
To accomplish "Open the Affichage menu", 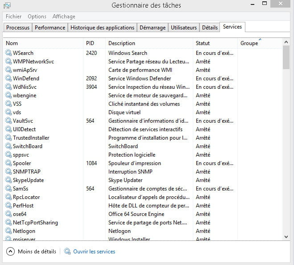I will tap(64, 17).
